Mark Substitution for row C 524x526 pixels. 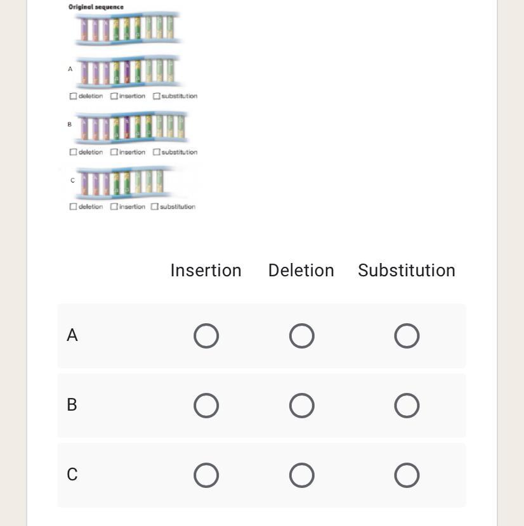pos(407,475)
